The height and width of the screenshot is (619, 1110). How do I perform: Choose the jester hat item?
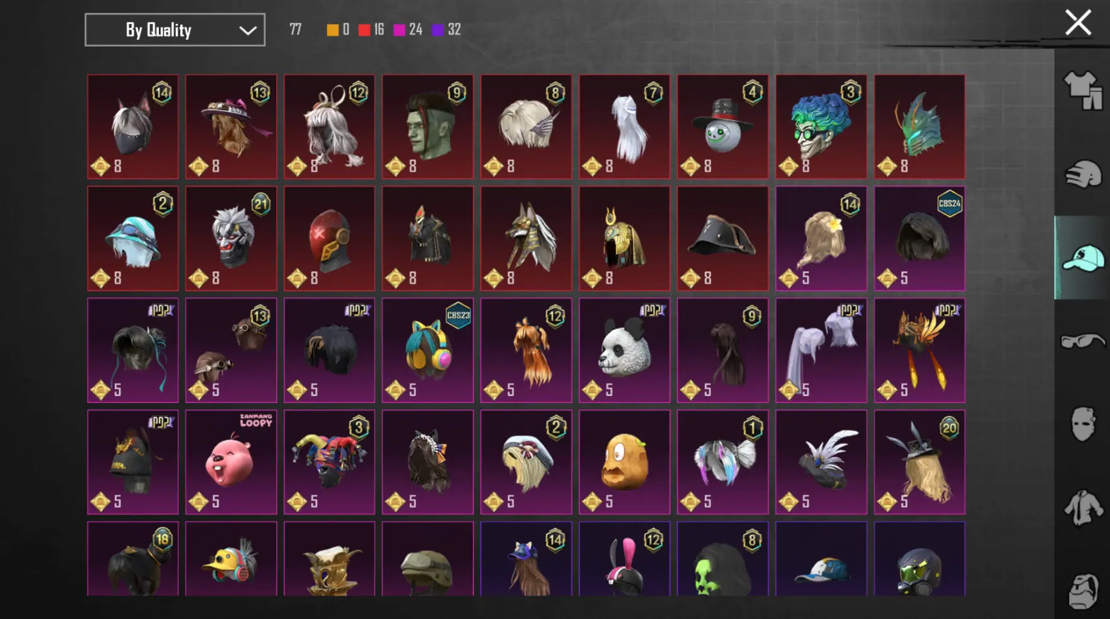329,462
